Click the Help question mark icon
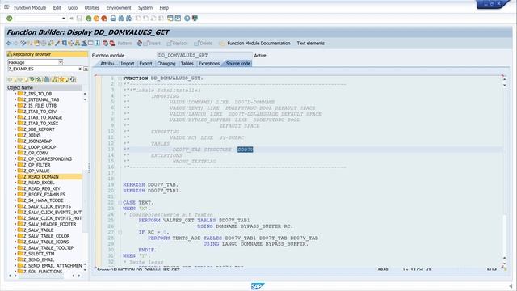517x291 pixels. coord(187,19)
